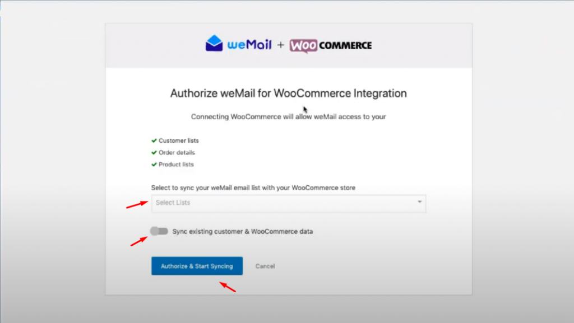
Task: Click the 'Select to sync your weMail email list' label
Action: 253,188
